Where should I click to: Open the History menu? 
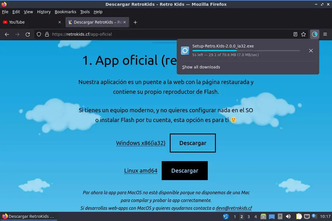point(44,12)
